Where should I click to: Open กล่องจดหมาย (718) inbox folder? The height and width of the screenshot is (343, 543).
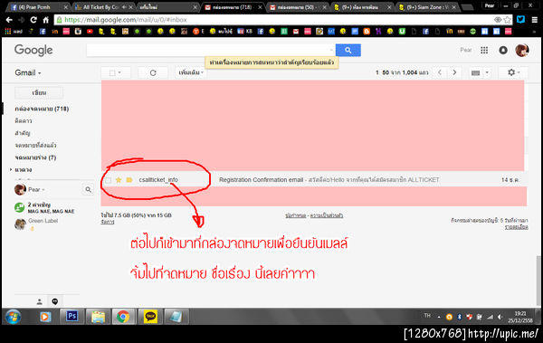tap(42, 109)
